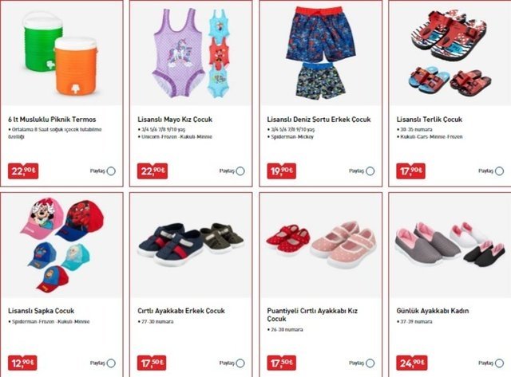
Task: Open the polka dot girls shoes image
Action: (321, 245)
